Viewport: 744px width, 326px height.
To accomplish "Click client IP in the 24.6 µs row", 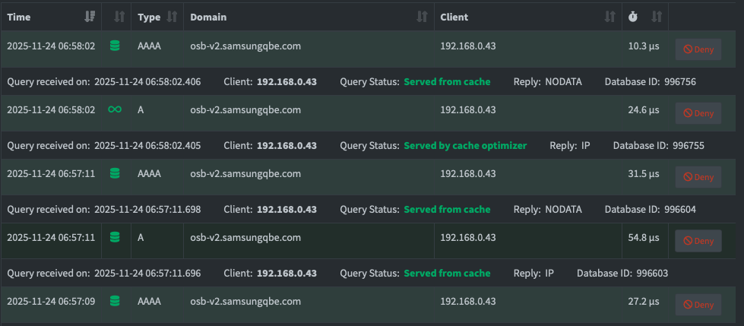I will coord(467,110).
